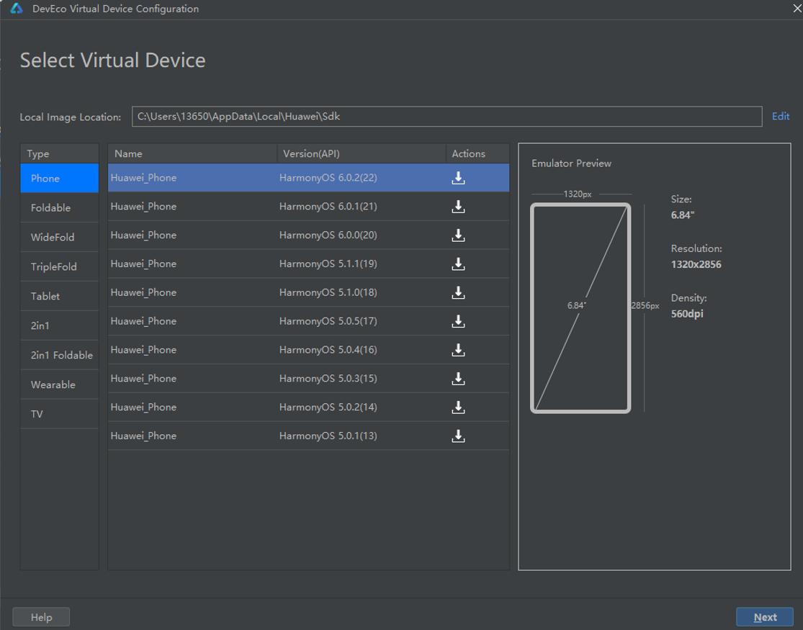Viewport: 803px width, 630px height.
Task: Select the 2in1 device type
Action: (59, 325)
